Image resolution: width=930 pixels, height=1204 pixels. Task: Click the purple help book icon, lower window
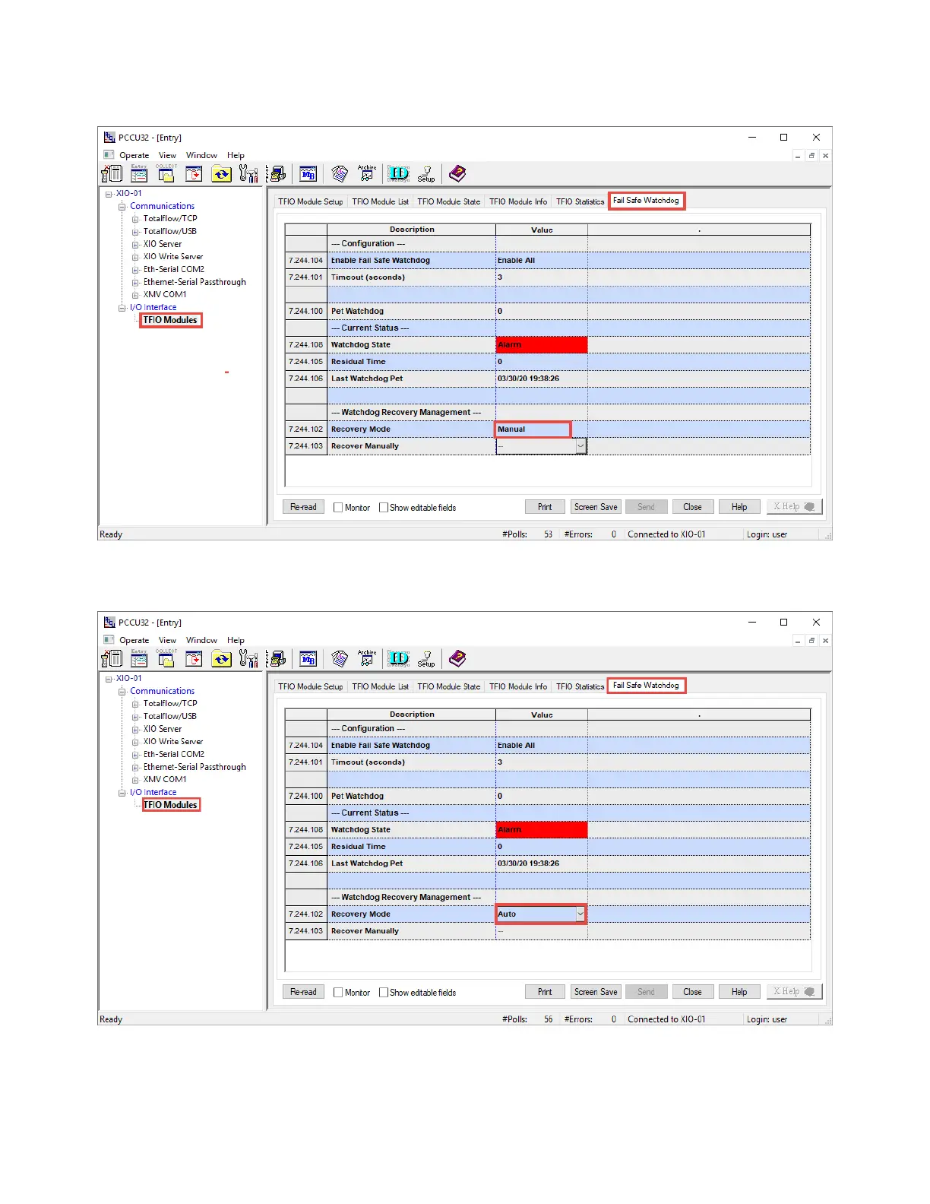tap(457, 659)
